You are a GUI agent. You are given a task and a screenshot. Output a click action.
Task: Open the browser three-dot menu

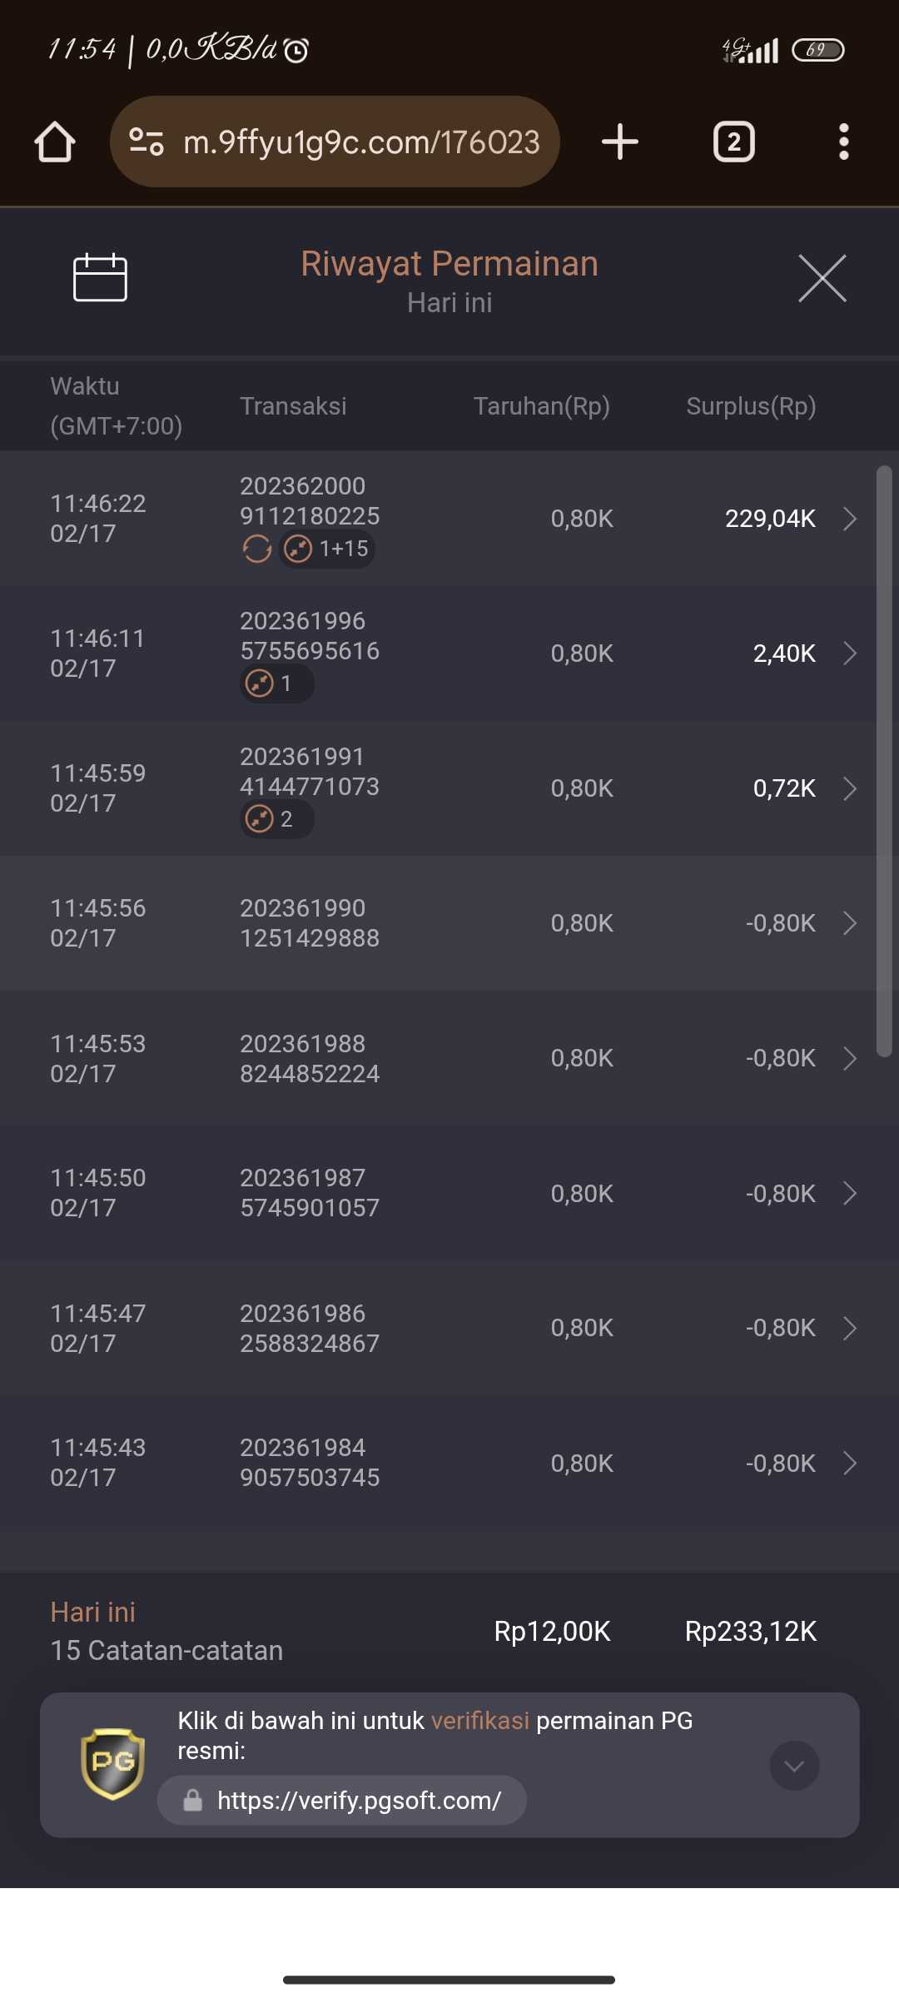point(843,142)
